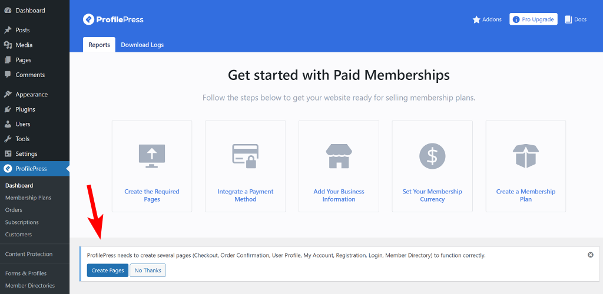The image size is (603, 294).
Task: Click the Docs book icon
Action: pos(568,19)
